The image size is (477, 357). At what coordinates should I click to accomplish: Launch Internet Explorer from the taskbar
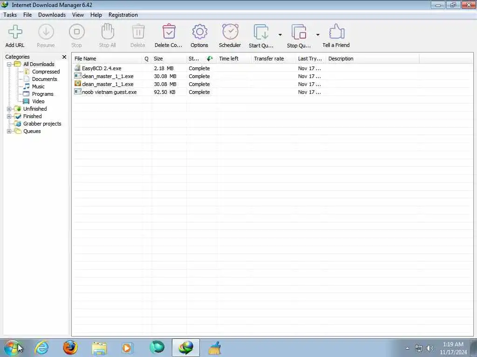point(41,348)
